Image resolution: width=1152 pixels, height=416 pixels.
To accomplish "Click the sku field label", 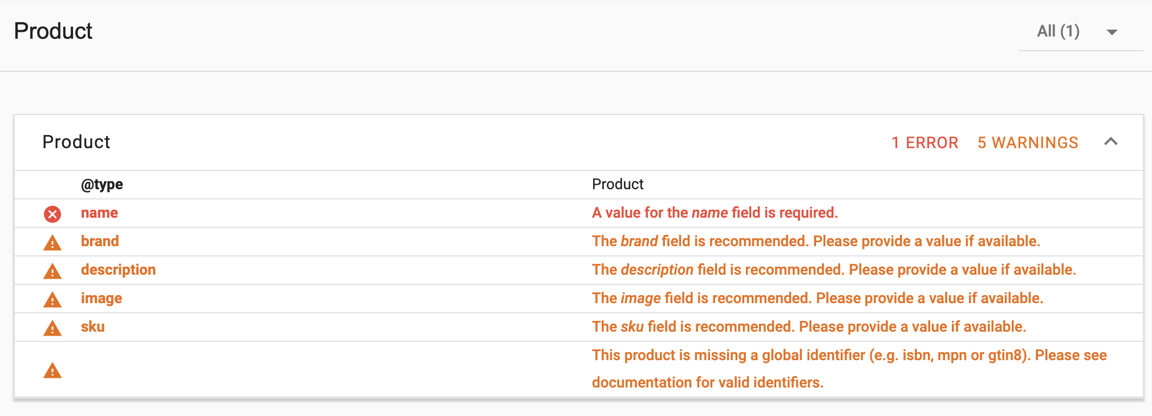I will coord(93,327).
